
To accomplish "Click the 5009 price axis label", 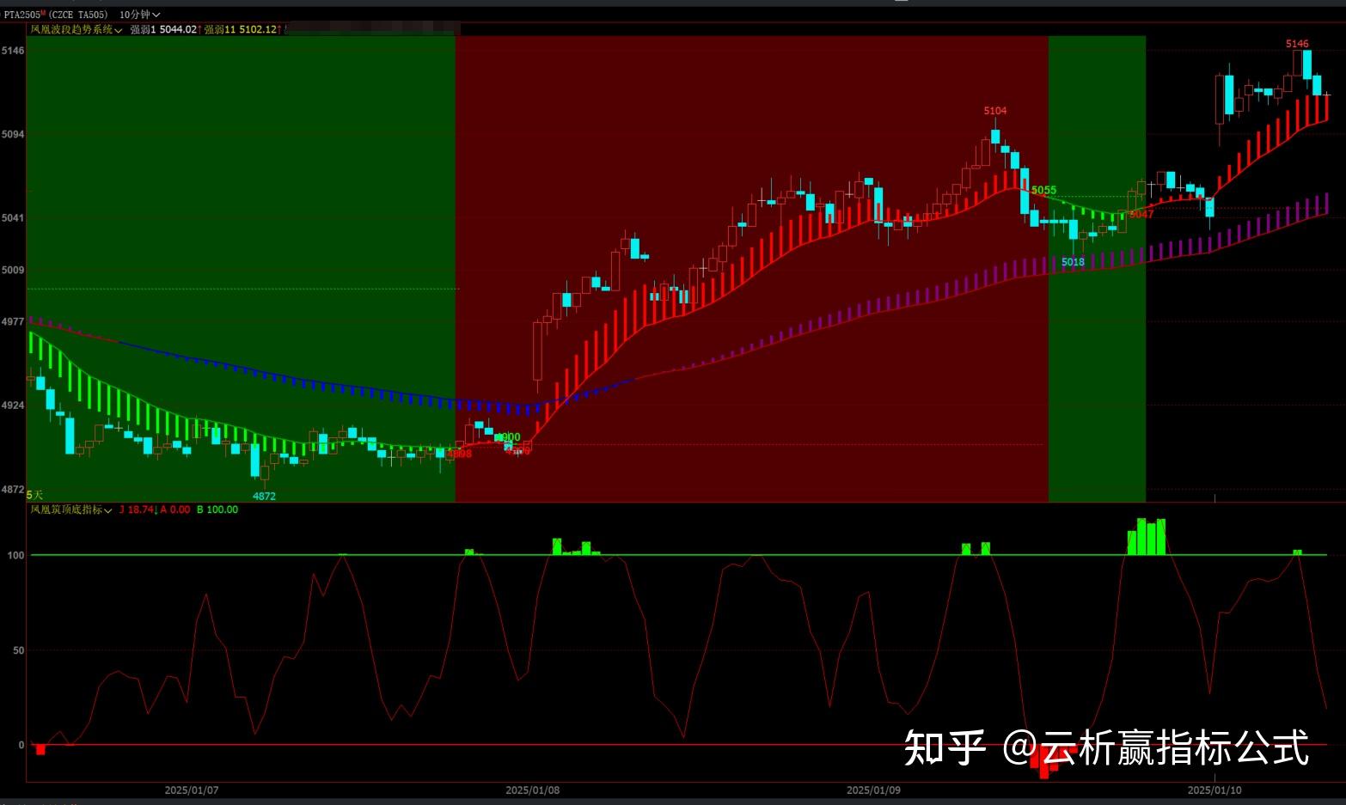I will 13,270.
